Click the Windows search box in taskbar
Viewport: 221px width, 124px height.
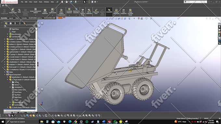click(22, 122)
